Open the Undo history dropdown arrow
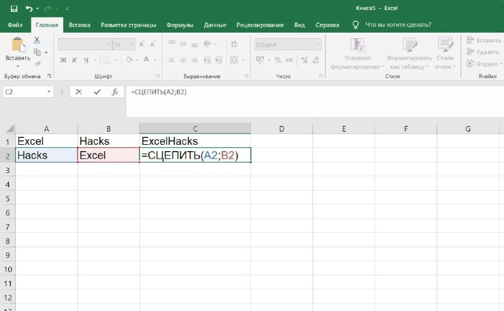 click(x=38, y=9)
